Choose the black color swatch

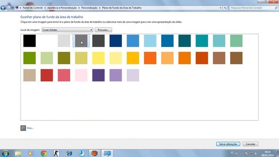[x=30, y=41]
